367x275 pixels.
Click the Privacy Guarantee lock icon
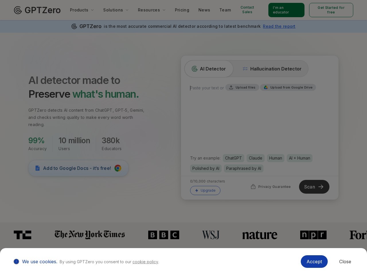[253, 186]
